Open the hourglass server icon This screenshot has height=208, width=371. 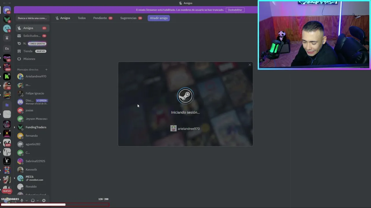tap(7, 38)
